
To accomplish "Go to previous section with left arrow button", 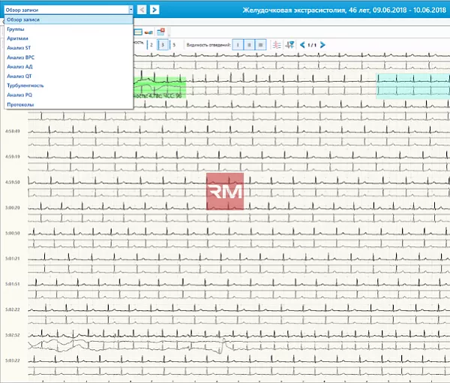I will pyautogui.click(x=142, y=10).
